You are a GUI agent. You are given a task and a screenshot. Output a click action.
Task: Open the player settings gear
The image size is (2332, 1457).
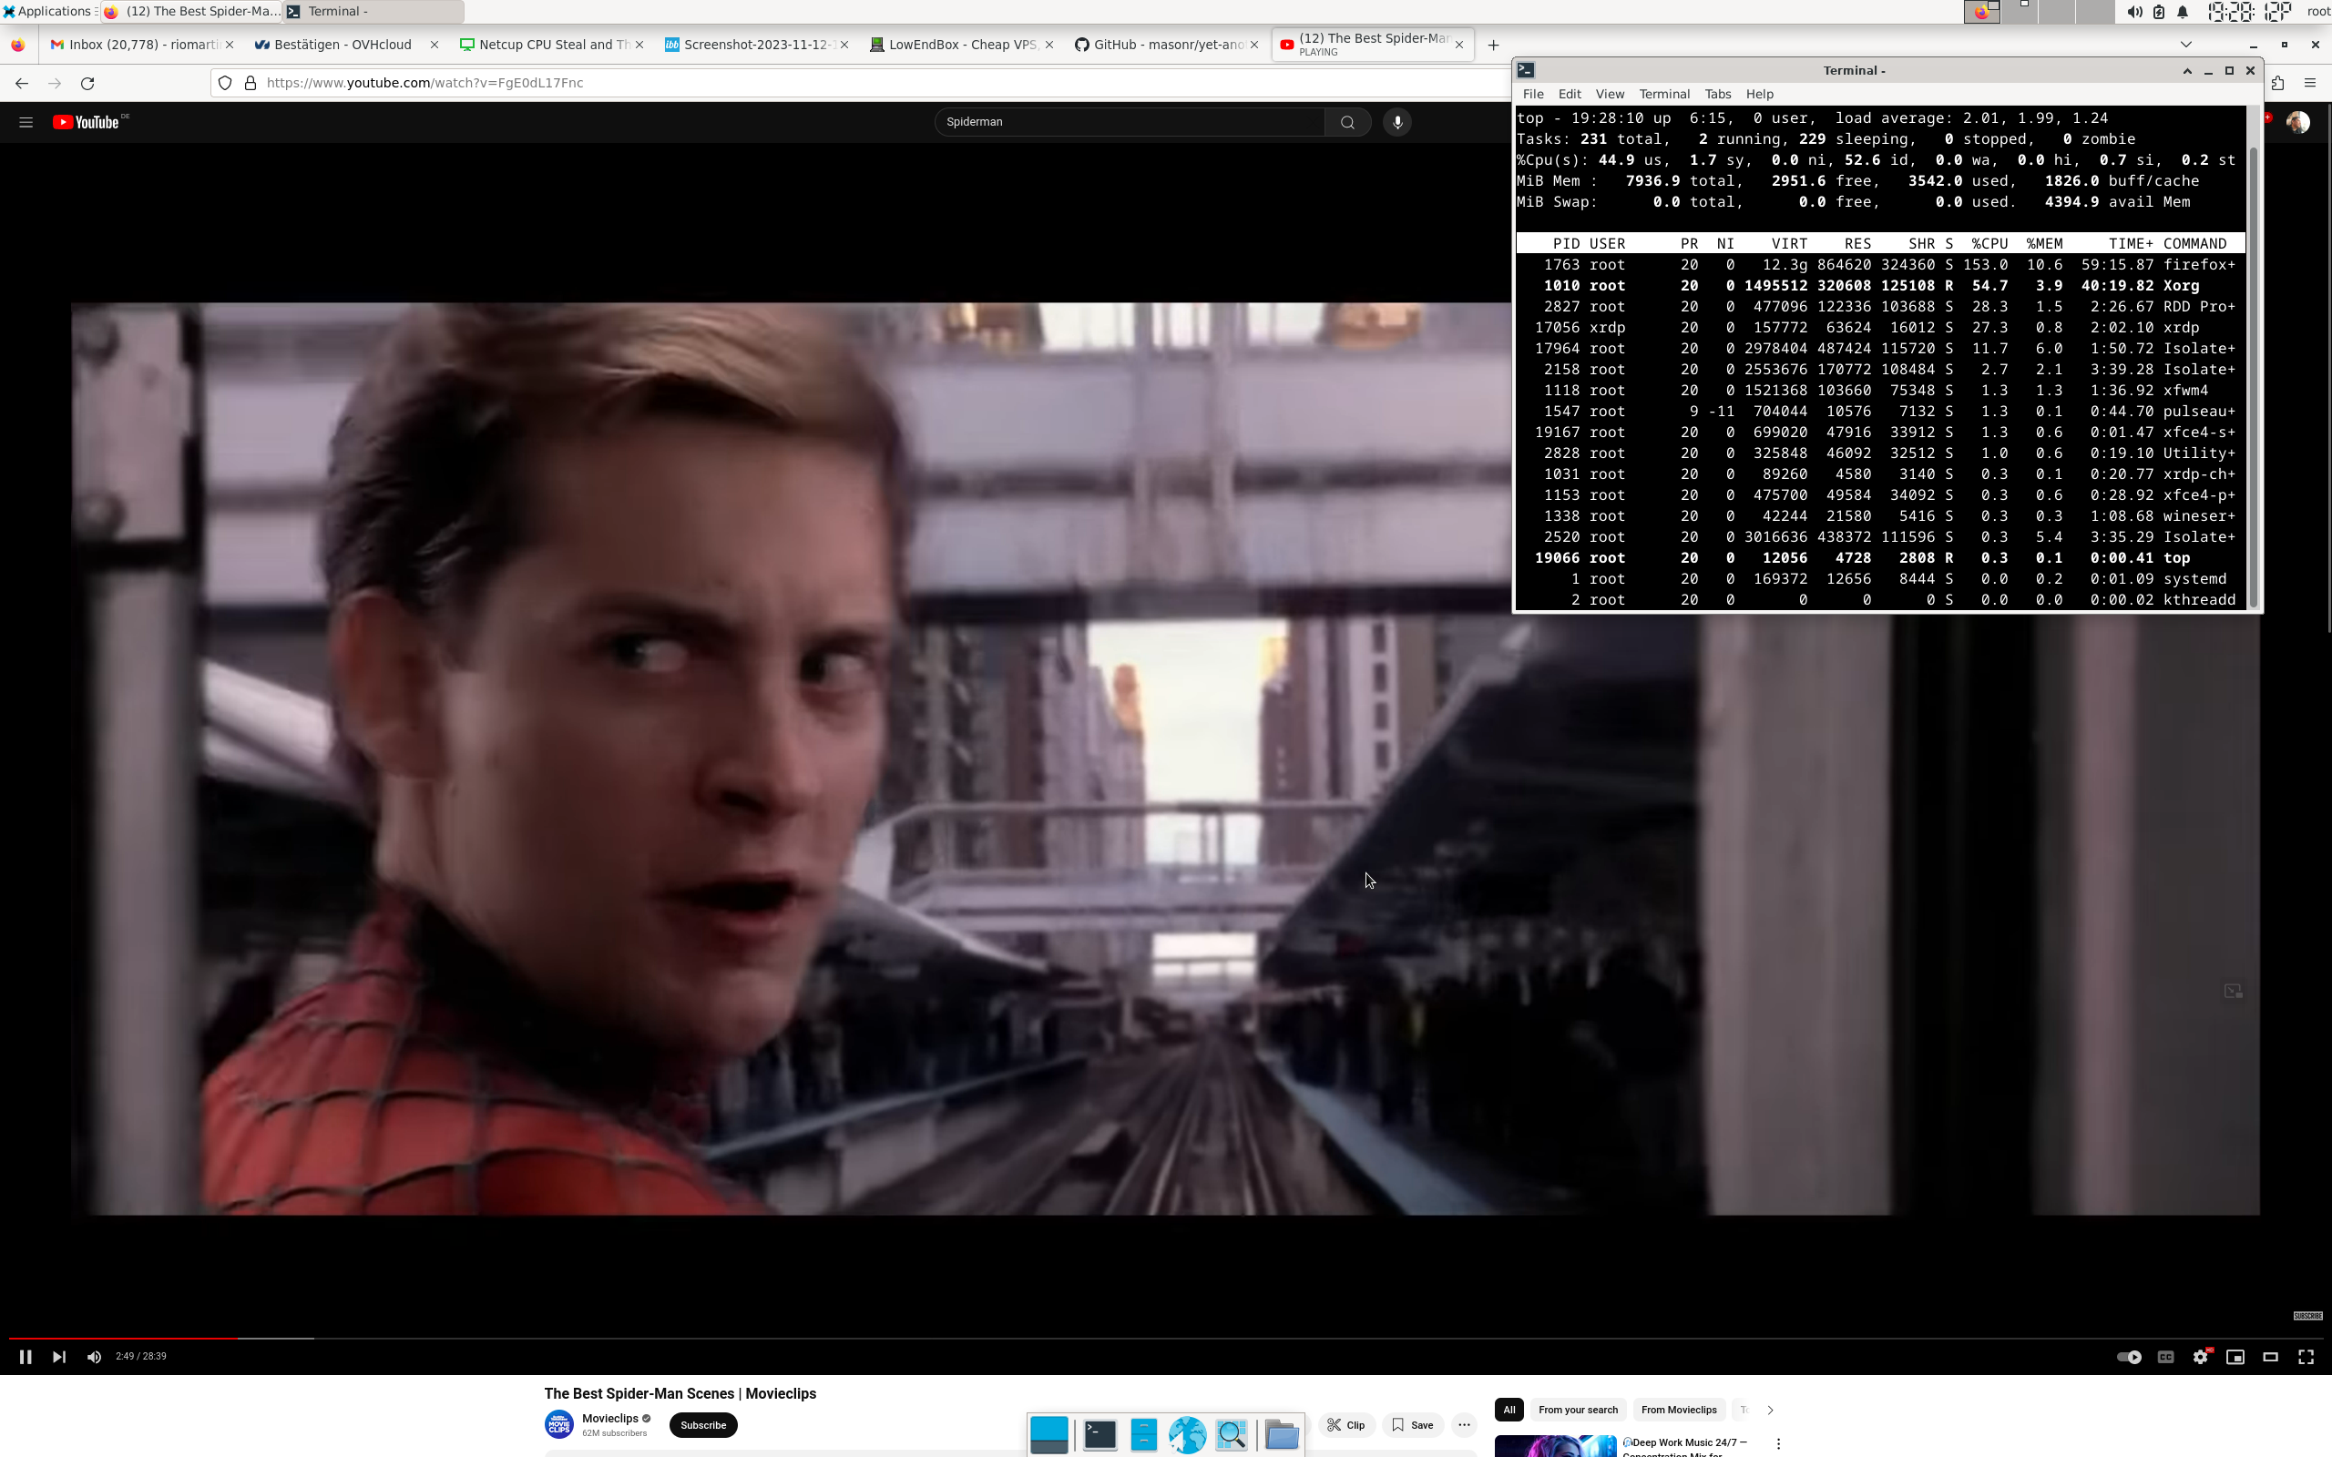tap(2201, 1357)
